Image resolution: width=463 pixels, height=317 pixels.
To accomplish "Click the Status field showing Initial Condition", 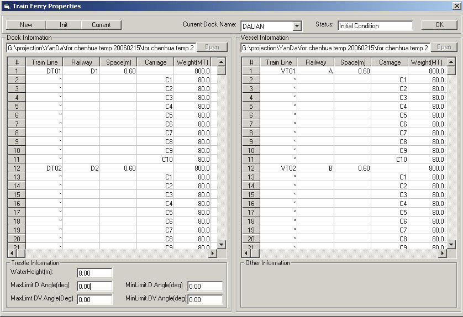I will click(x=375, y=26).
